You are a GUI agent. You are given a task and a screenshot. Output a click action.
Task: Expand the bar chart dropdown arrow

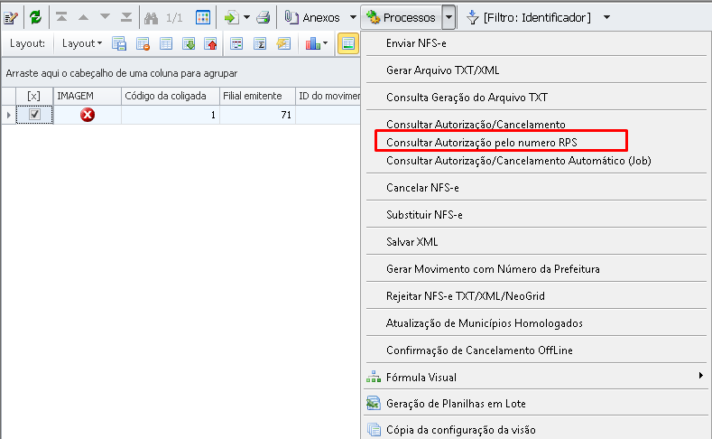325,43
